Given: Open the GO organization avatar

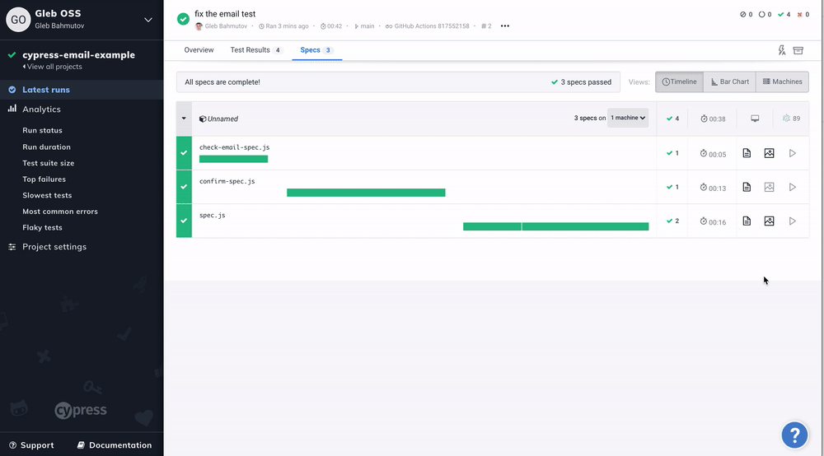Looking at the screenshot, I should tap(18, 20).
